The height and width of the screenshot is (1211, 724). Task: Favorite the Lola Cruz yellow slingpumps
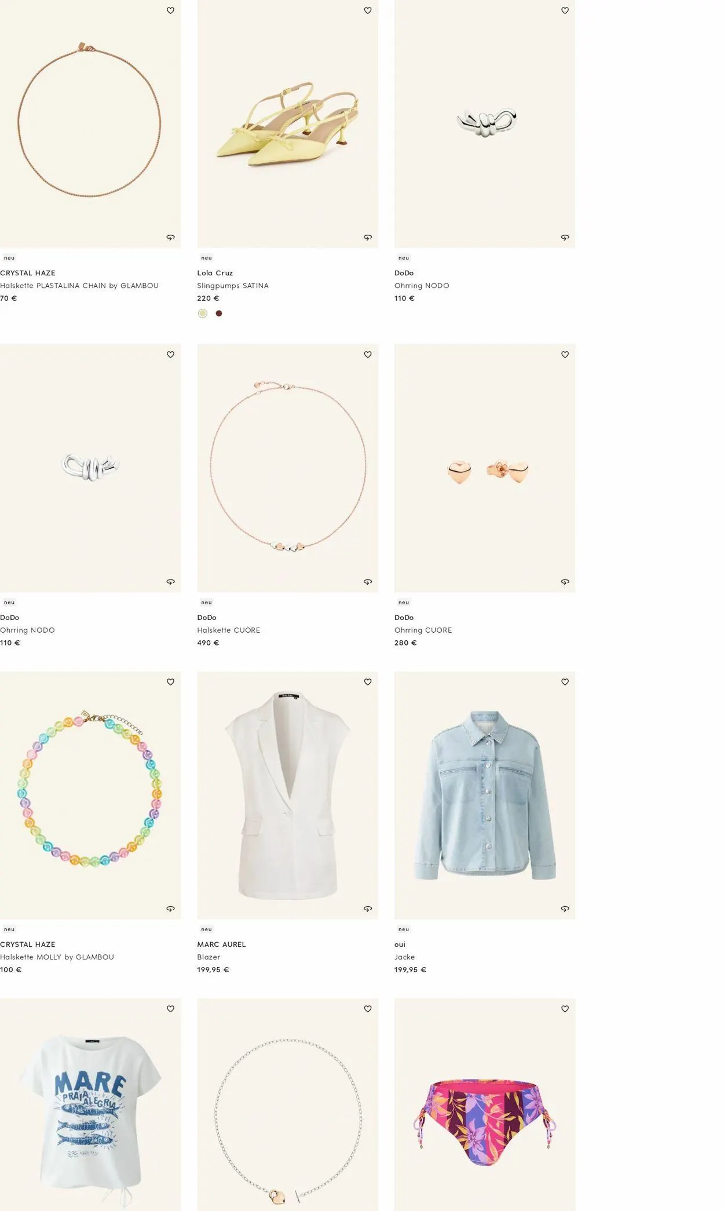tap(367, 10)
